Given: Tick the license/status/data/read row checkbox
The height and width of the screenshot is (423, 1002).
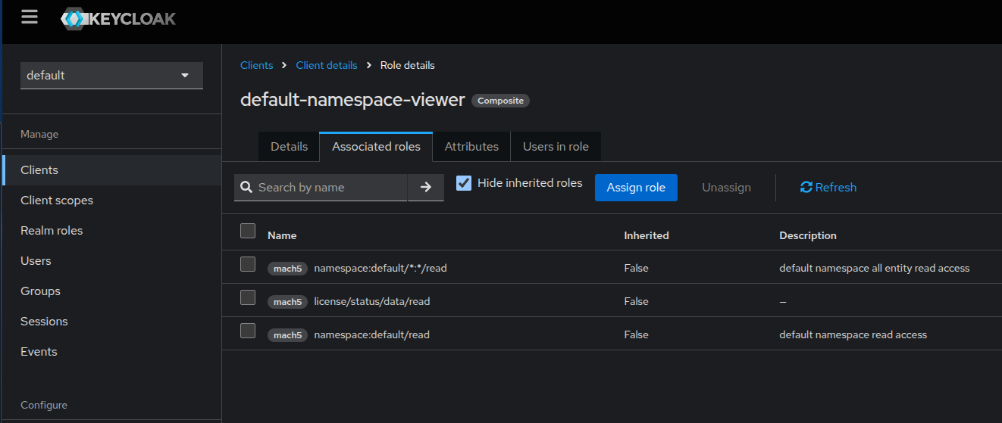Looking at the screenshot, I should point(248,297).
